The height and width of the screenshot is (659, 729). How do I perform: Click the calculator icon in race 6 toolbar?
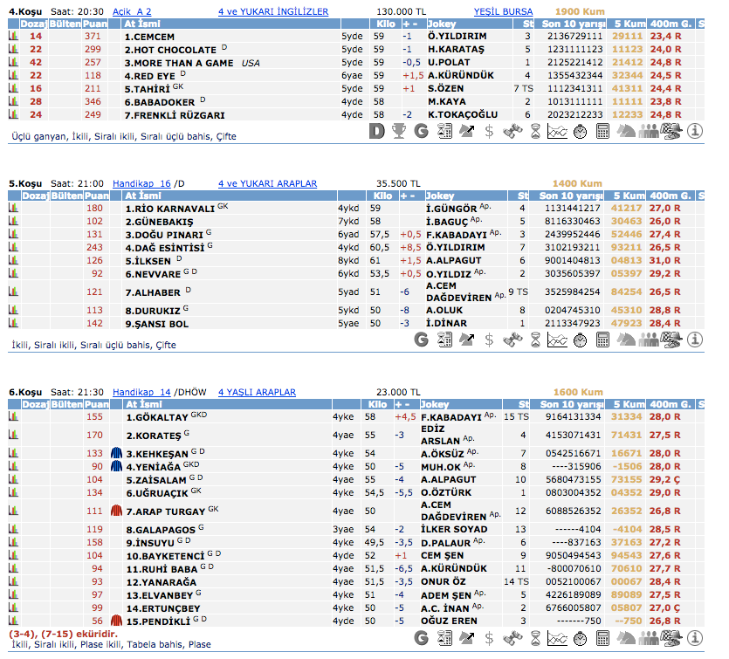(603, 644)
